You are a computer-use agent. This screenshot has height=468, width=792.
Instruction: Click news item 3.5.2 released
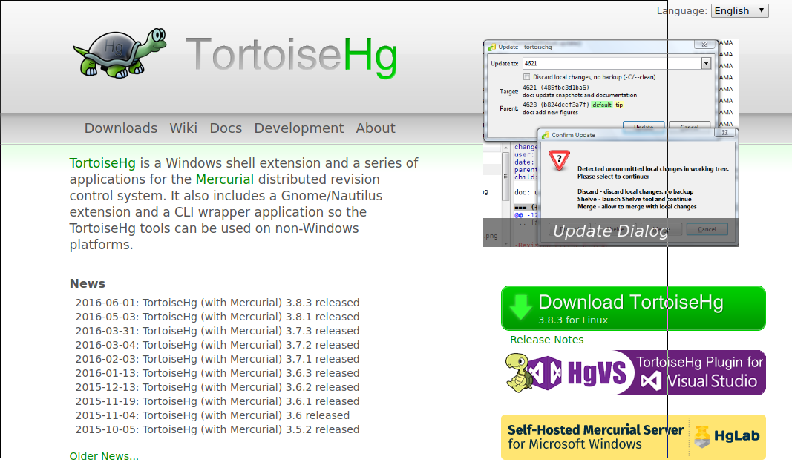click(217, 429)
